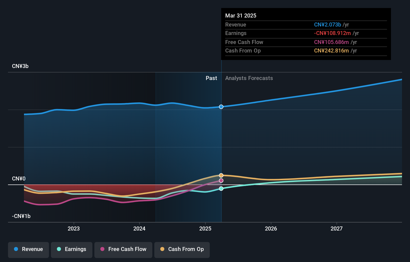Click the CN¥2.073b revenue value
This screenshot has height=262, width=410.
click(328, 25)
